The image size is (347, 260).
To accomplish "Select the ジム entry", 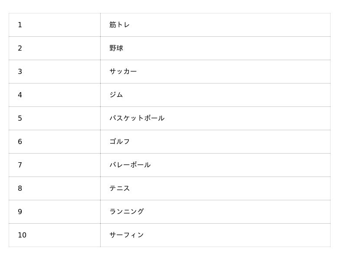I will click(x=116, y=95).
